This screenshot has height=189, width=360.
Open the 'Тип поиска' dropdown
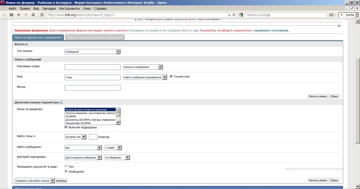pyautogui.click(x=92, y=52)
